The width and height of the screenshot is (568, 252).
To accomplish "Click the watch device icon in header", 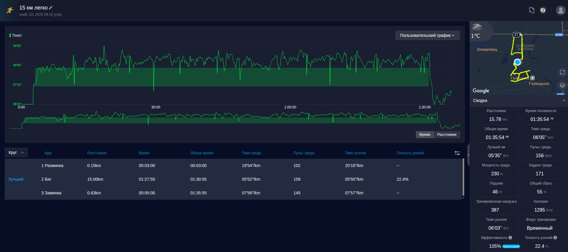I will [x=543, y=10].
